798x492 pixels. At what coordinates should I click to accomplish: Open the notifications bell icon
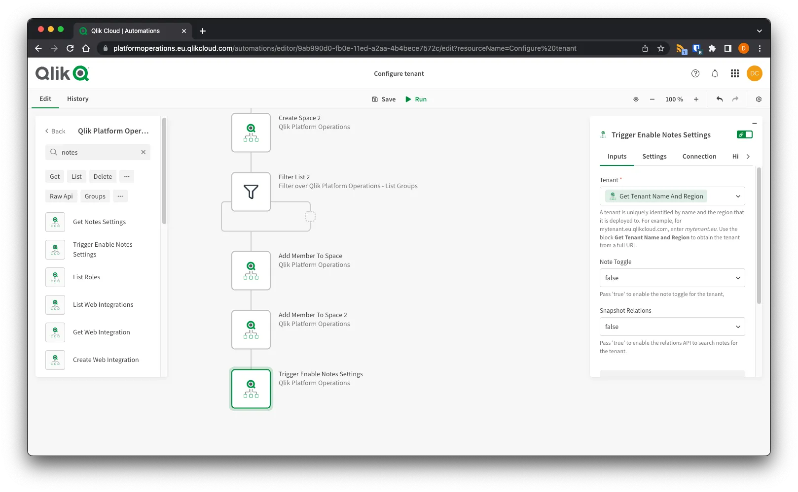pyautogui.click(x=715, y=73)
